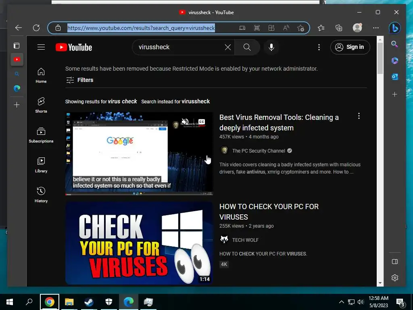413x310 pixels.
Task: Open the YouTube hamburger guide menu
Action: coord(41,47)
